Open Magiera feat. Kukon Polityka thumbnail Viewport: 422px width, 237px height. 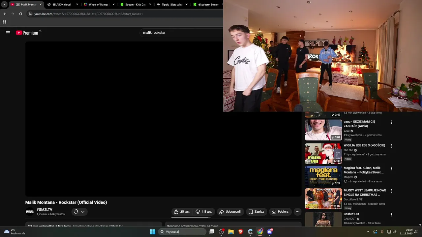tap(323, 176)
